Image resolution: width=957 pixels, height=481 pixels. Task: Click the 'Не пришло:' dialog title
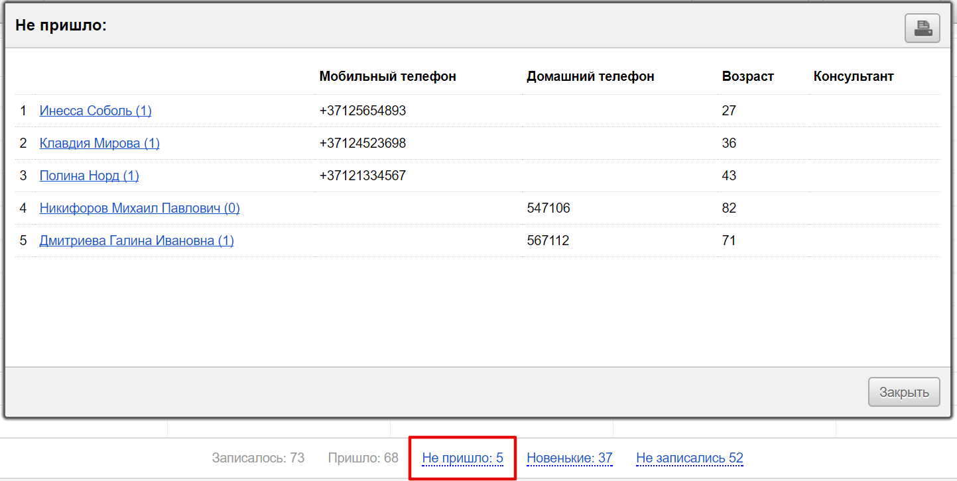[x=61, y=26]
